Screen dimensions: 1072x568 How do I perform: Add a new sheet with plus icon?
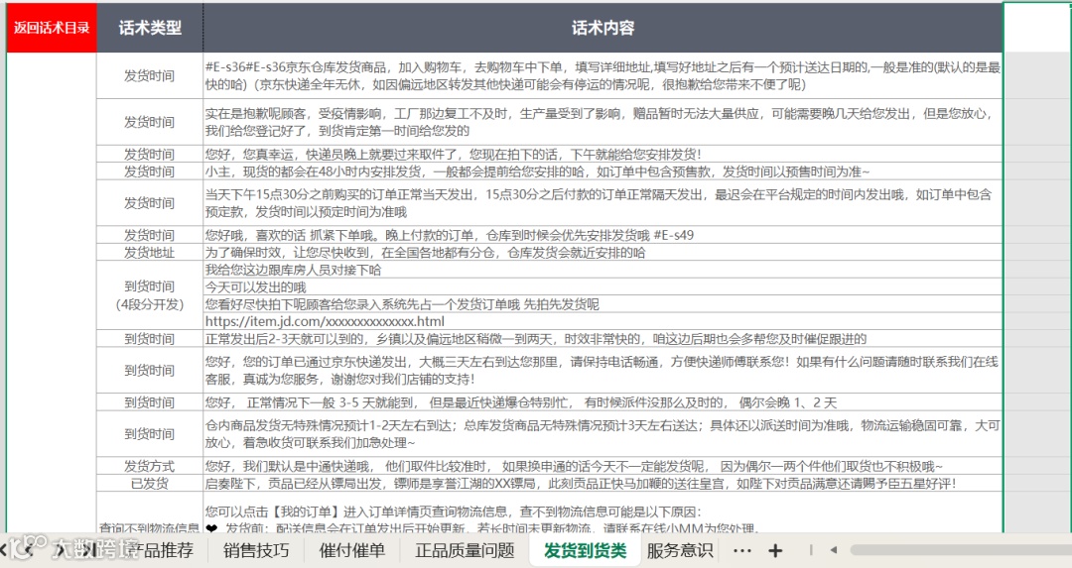coord(775,550)
